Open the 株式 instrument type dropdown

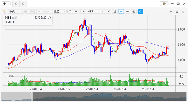click(x=16, y=12)
